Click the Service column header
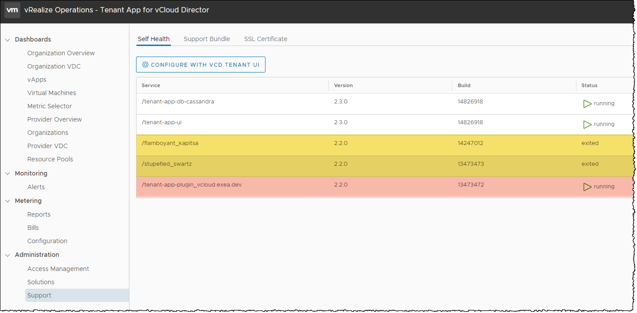Screen dimensions: 637x313 (151, 85)
